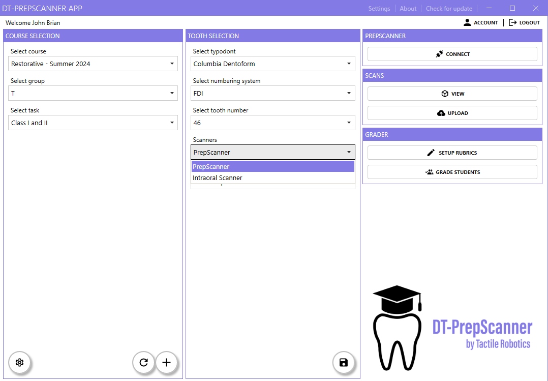Click the refresh courses circular button
The height and width of the screenshot is (381, 548).
[x=143, y=363]
